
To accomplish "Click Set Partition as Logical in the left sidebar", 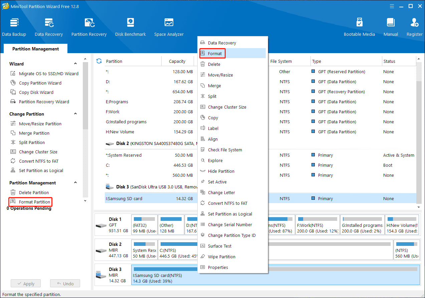I will click(x=37, y=170).
